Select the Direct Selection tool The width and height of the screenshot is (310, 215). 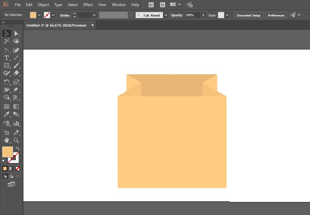[x=16, y=34]
